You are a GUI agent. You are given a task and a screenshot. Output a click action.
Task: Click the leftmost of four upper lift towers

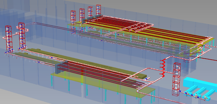[x=73, y=21]
